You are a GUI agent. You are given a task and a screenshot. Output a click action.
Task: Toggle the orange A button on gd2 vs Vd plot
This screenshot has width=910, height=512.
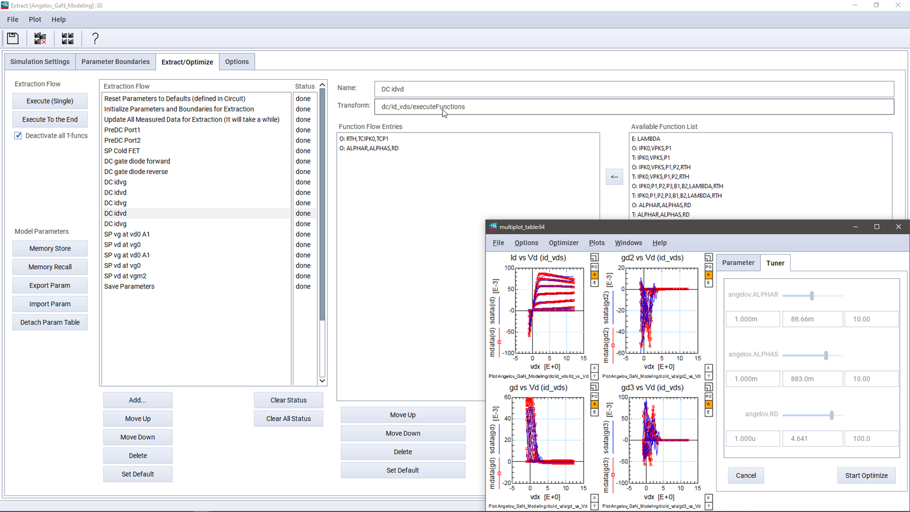(x=709, y=275)
